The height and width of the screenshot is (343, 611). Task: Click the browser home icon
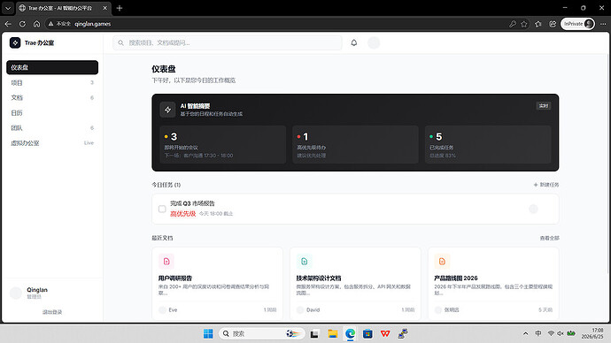[x=36, y=24]
